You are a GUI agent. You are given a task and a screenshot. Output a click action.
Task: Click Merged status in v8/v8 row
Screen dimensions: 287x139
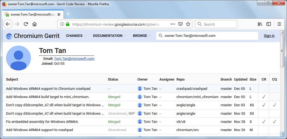tap(114, 122)
